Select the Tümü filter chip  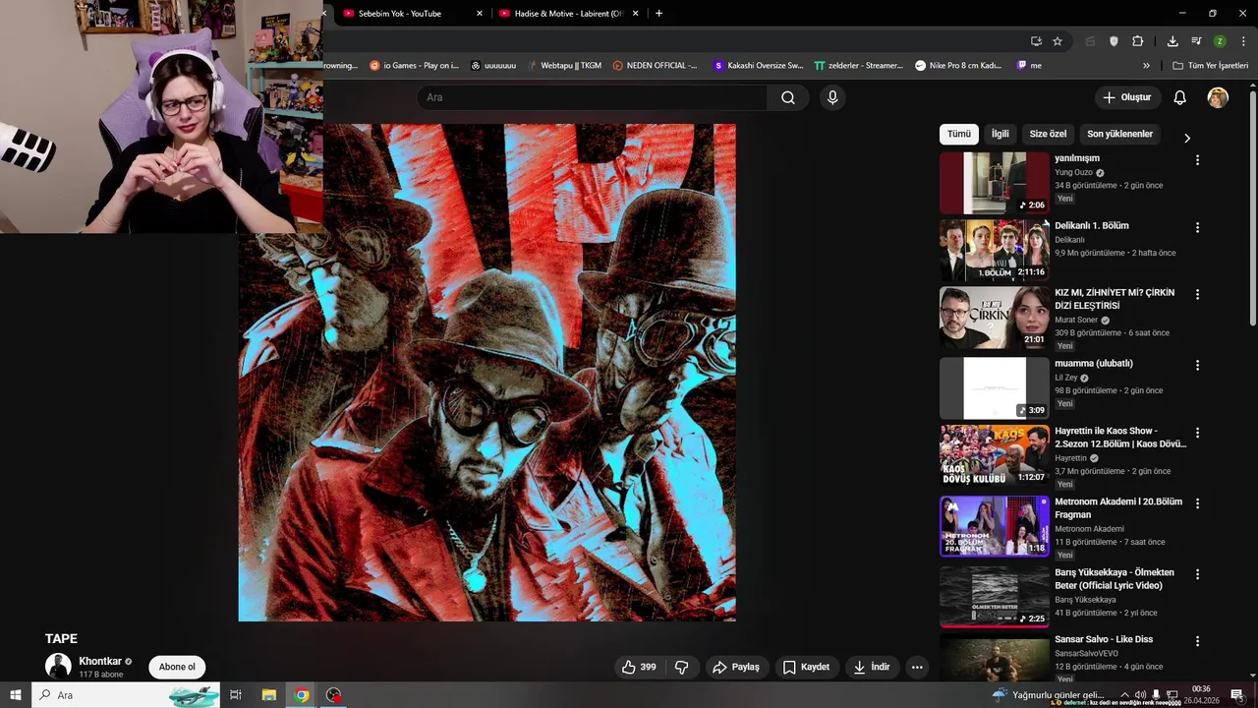tap(958, 134)
